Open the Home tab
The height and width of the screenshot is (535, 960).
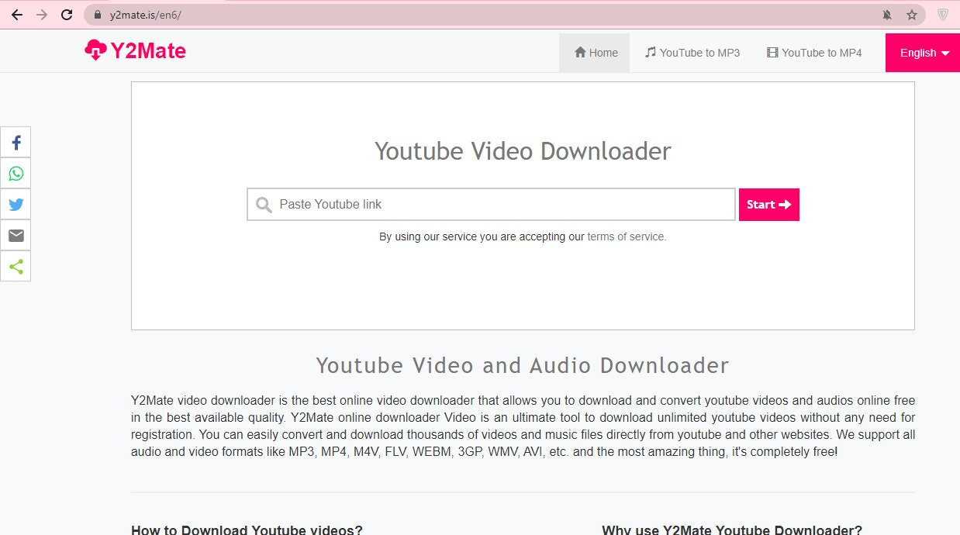pos(595,53)
